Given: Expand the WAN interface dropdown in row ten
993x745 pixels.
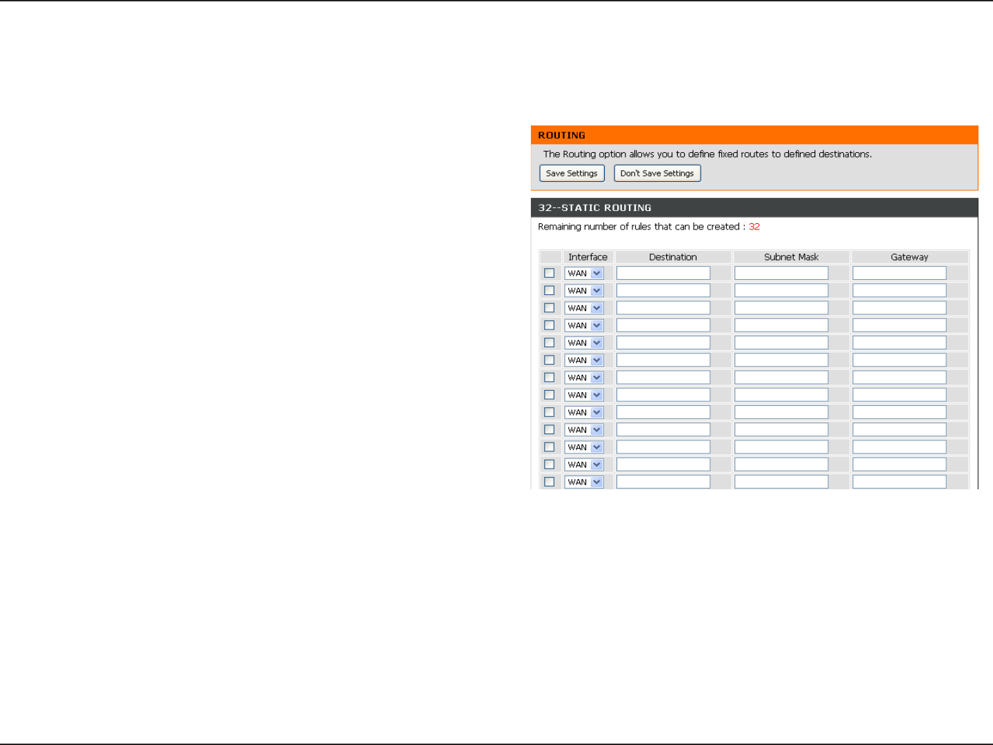Looking at the screenshot, I should (x=584, y=430).
